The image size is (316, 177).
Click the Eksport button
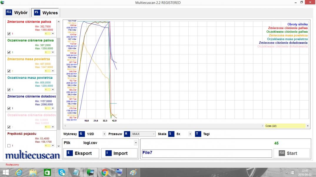coord(81,153)
